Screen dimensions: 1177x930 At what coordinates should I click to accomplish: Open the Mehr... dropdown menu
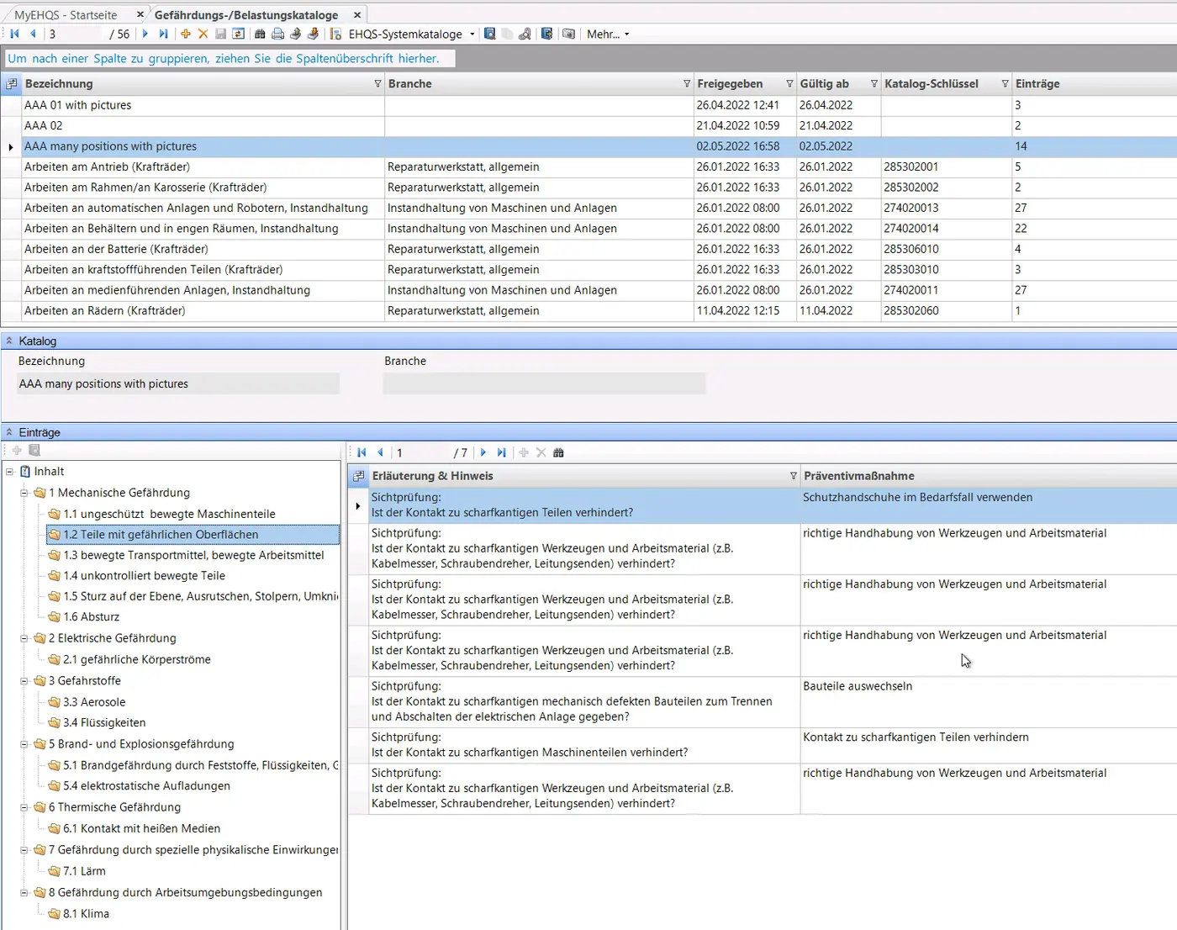(x=608, y=34)
